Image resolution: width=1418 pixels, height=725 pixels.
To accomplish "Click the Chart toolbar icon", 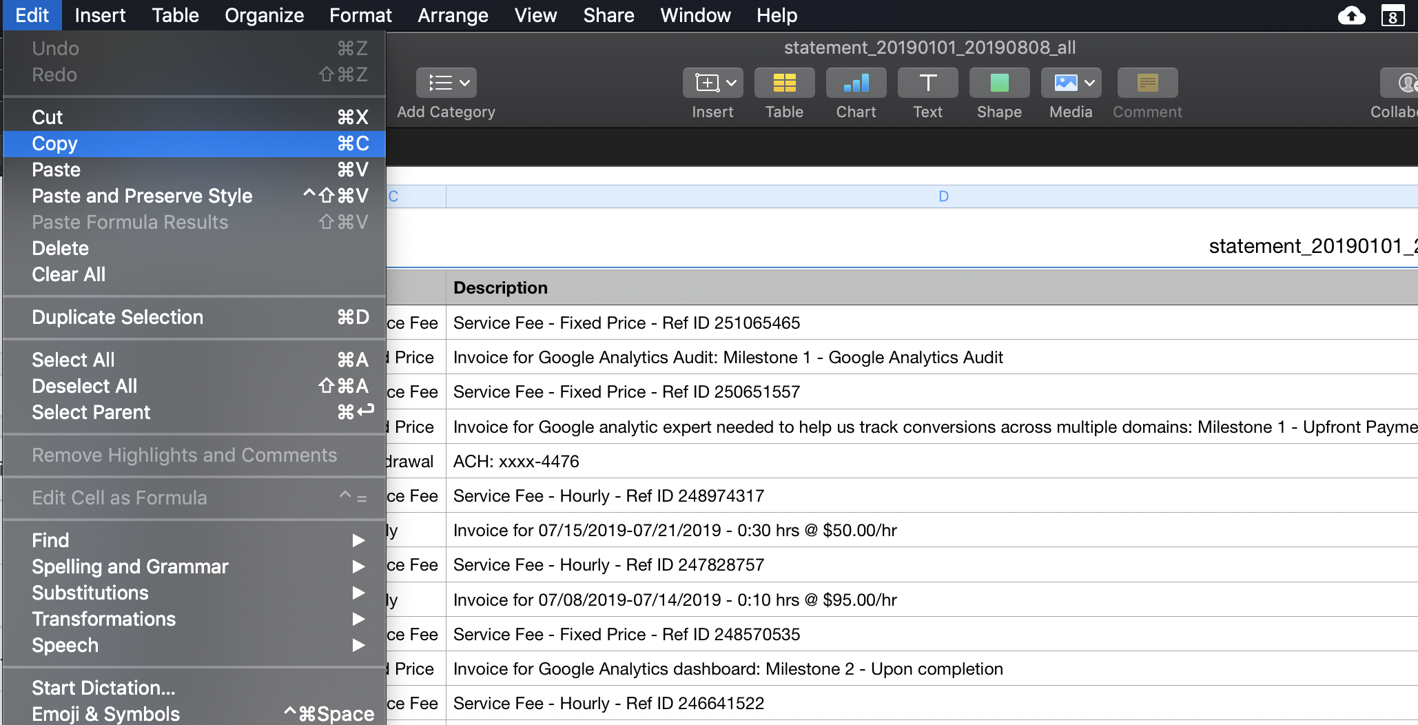I will [x=856, y=83].
